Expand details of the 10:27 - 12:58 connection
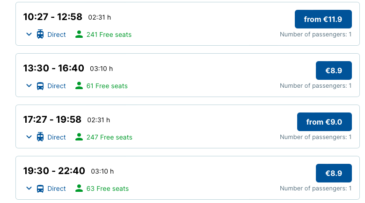 pyautogui.click(x=29, y=35)
